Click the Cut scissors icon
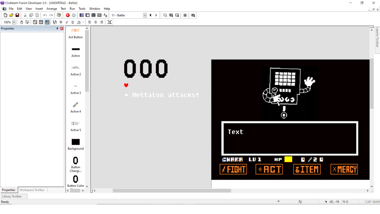Image resolution: width=380 pixels, height=214 pixels. (x=25, y=15)
